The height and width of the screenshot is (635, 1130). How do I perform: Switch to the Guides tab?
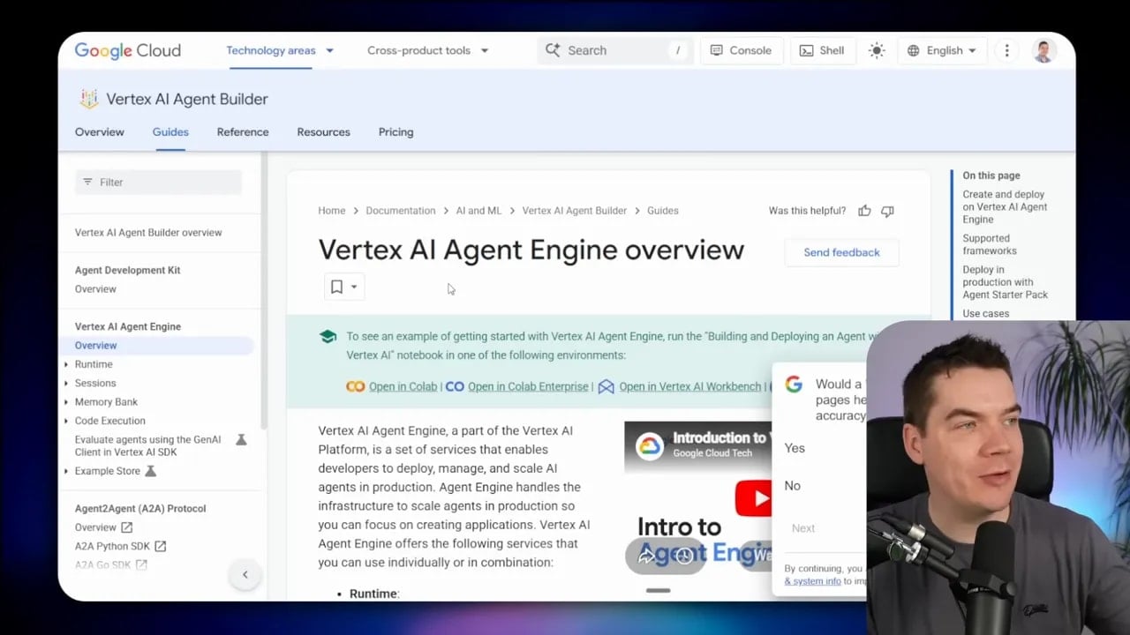pos(170,132)
